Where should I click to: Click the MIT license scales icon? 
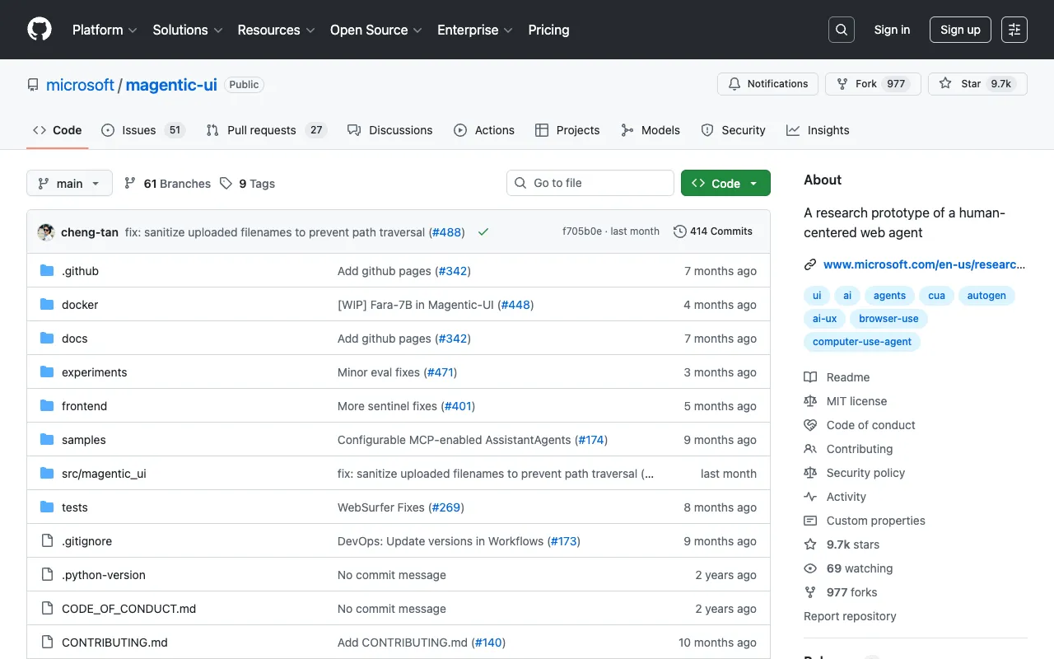click(810, 401)
